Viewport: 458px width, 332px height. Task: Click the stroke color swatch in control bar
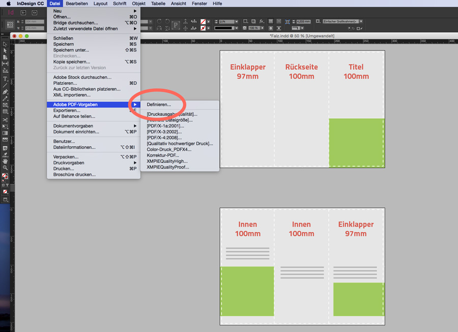point(203,28)
